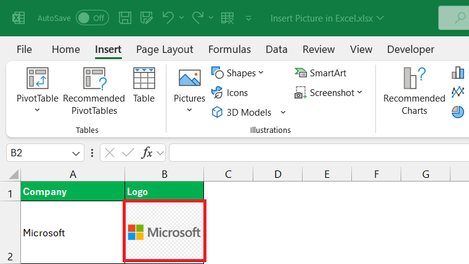Open the file name dropdown in title bar
The height and width of the screenshot is (264, 469).
[380, 18]
